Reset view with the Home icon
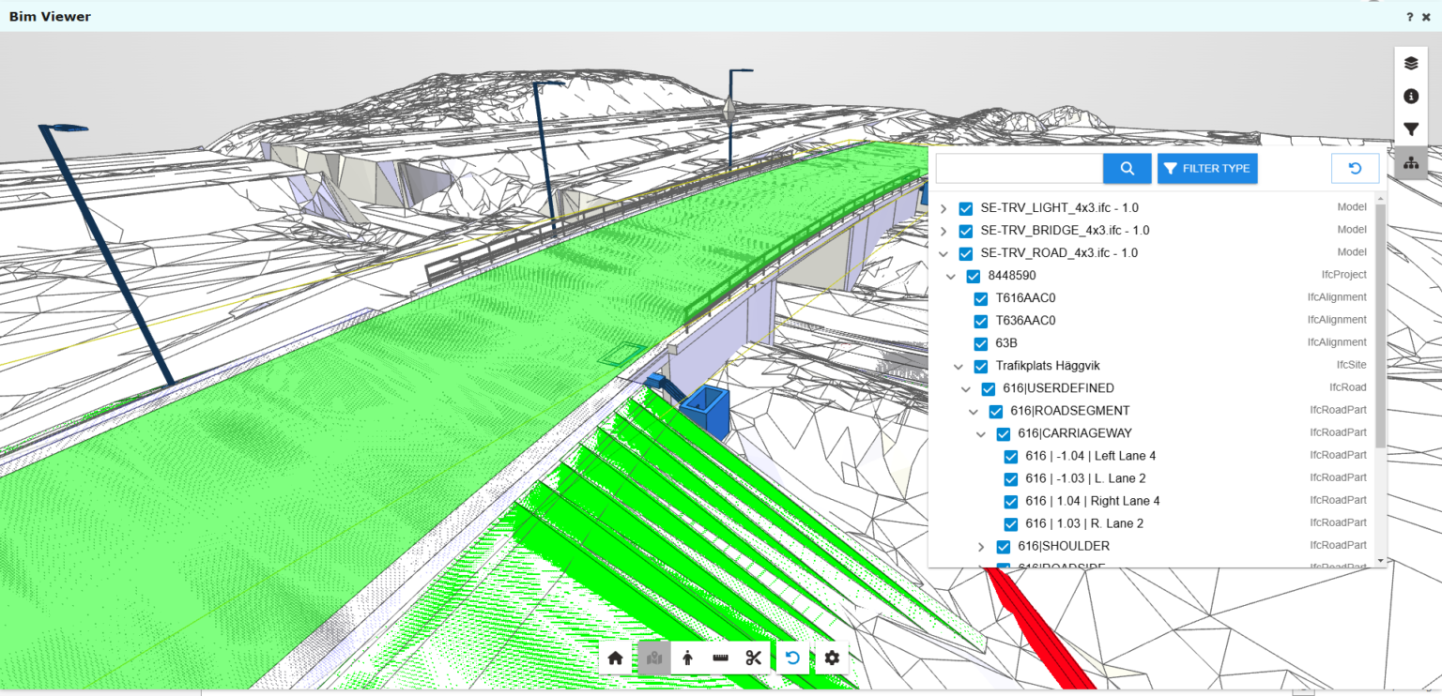This screenshot has height=696, width=1442. pos(616,658)
